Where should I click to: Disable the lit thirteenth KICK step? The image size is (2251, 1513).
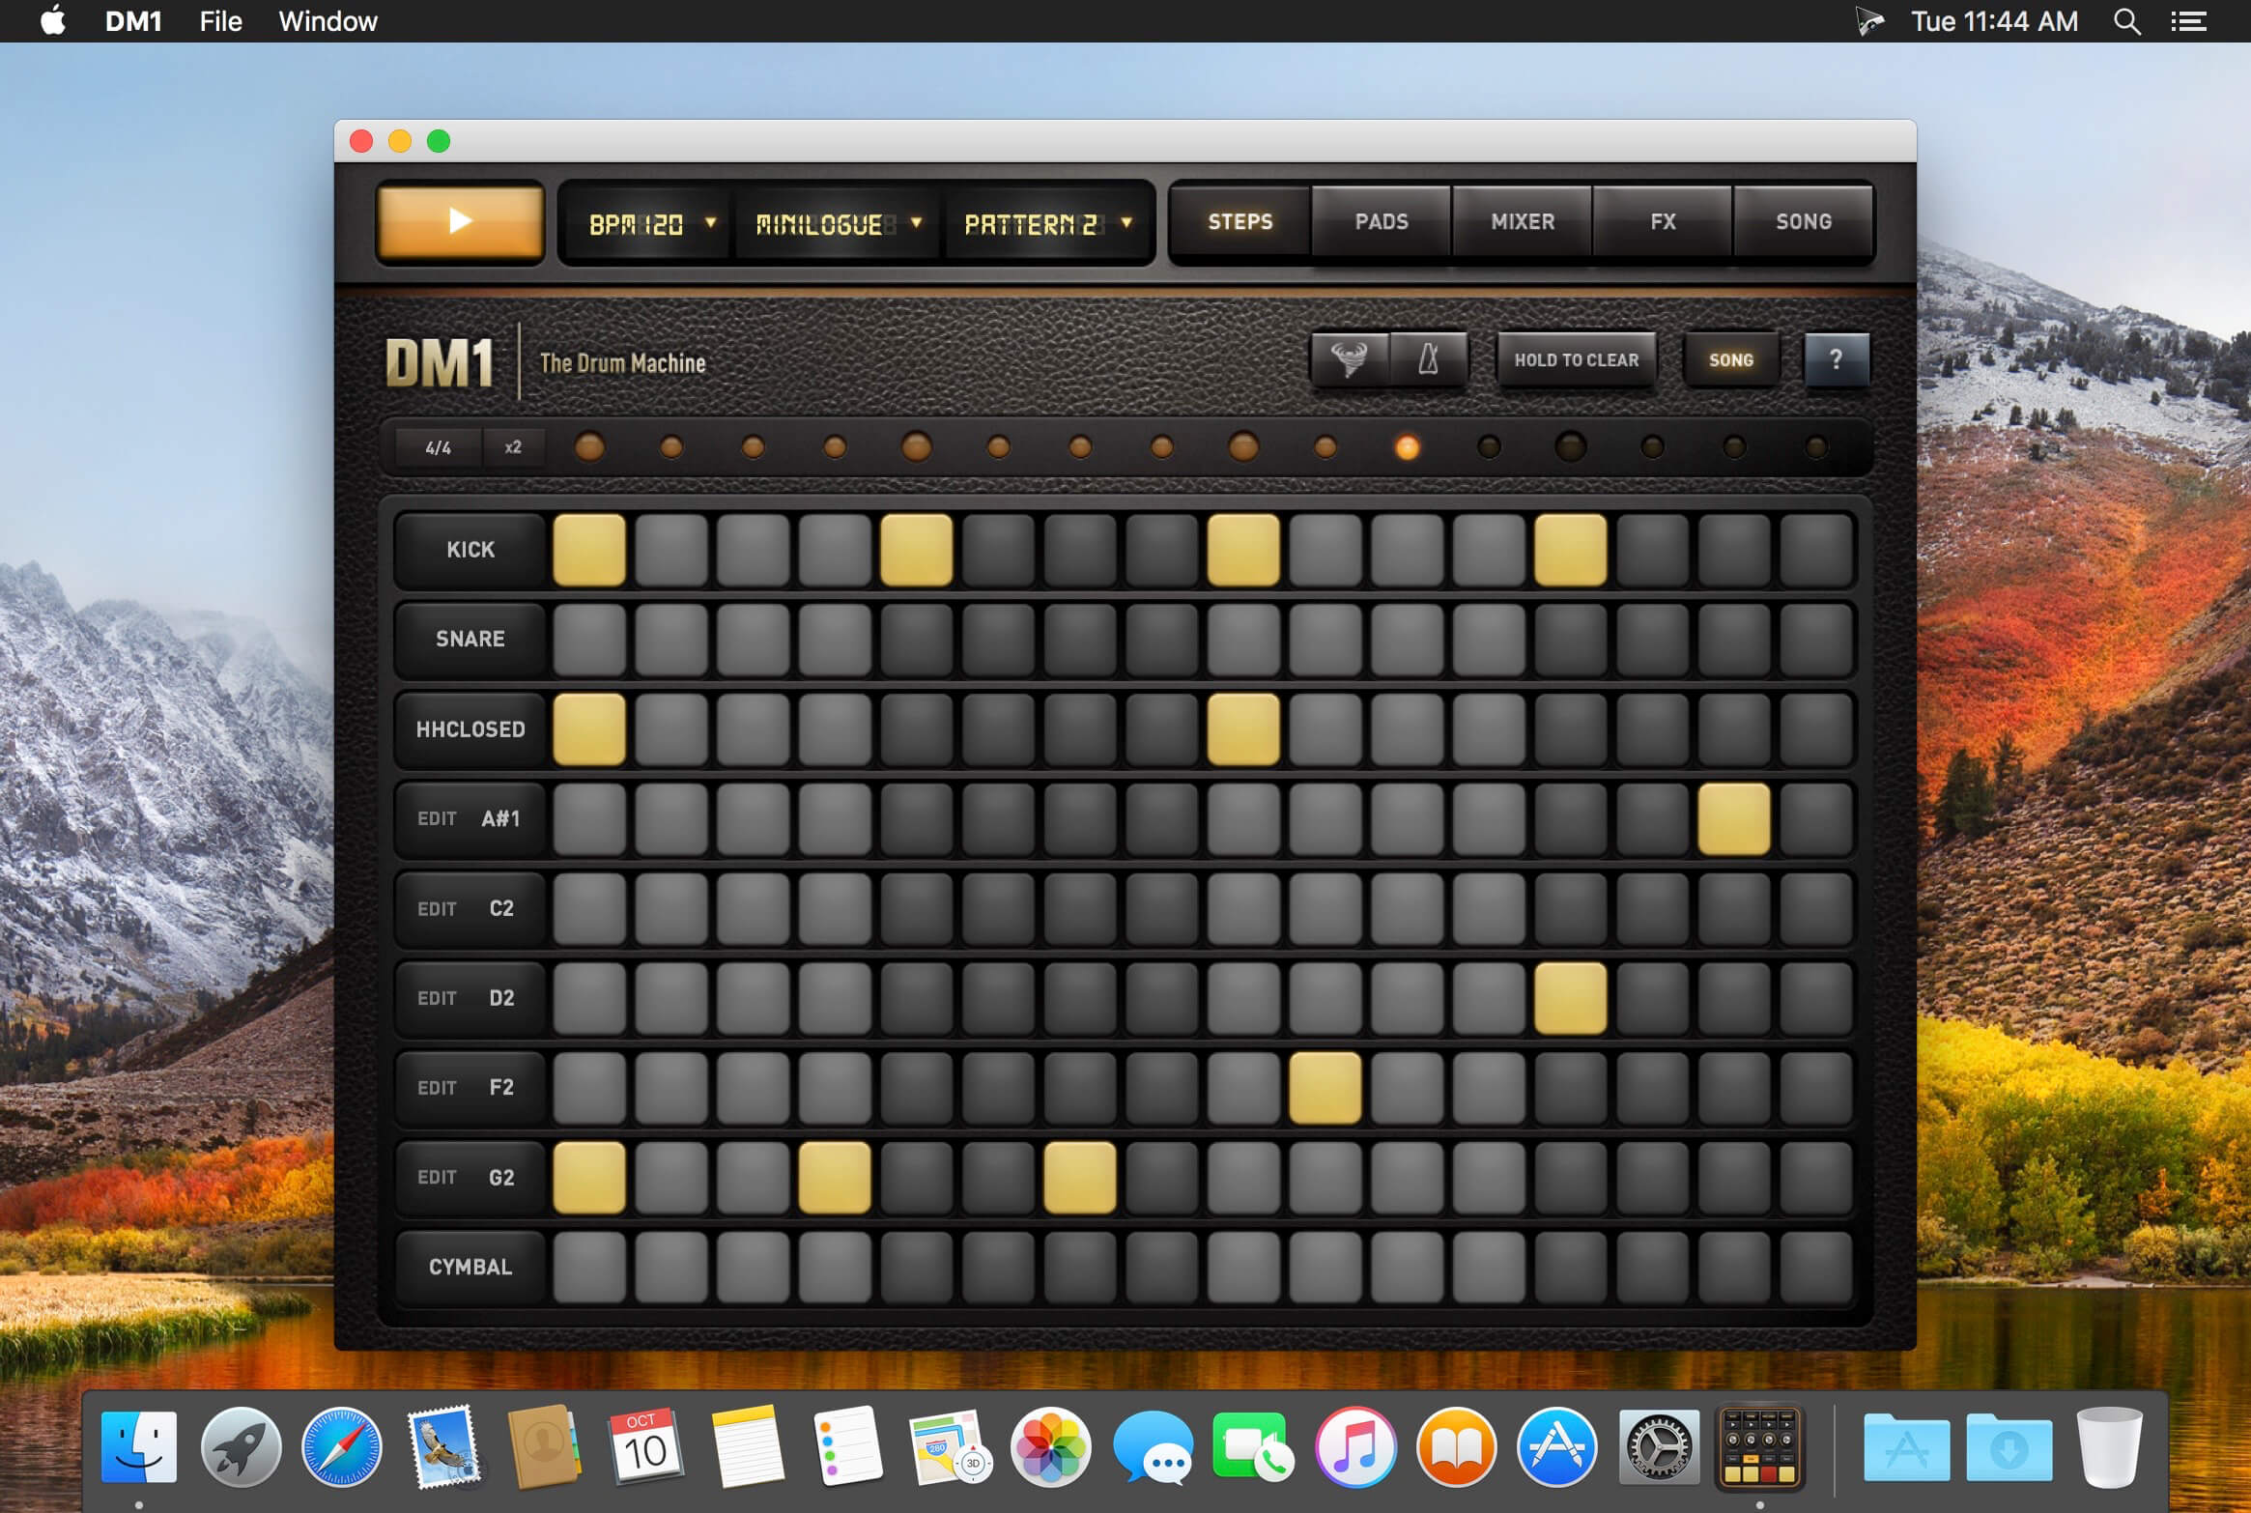(x=1571, y=550)
